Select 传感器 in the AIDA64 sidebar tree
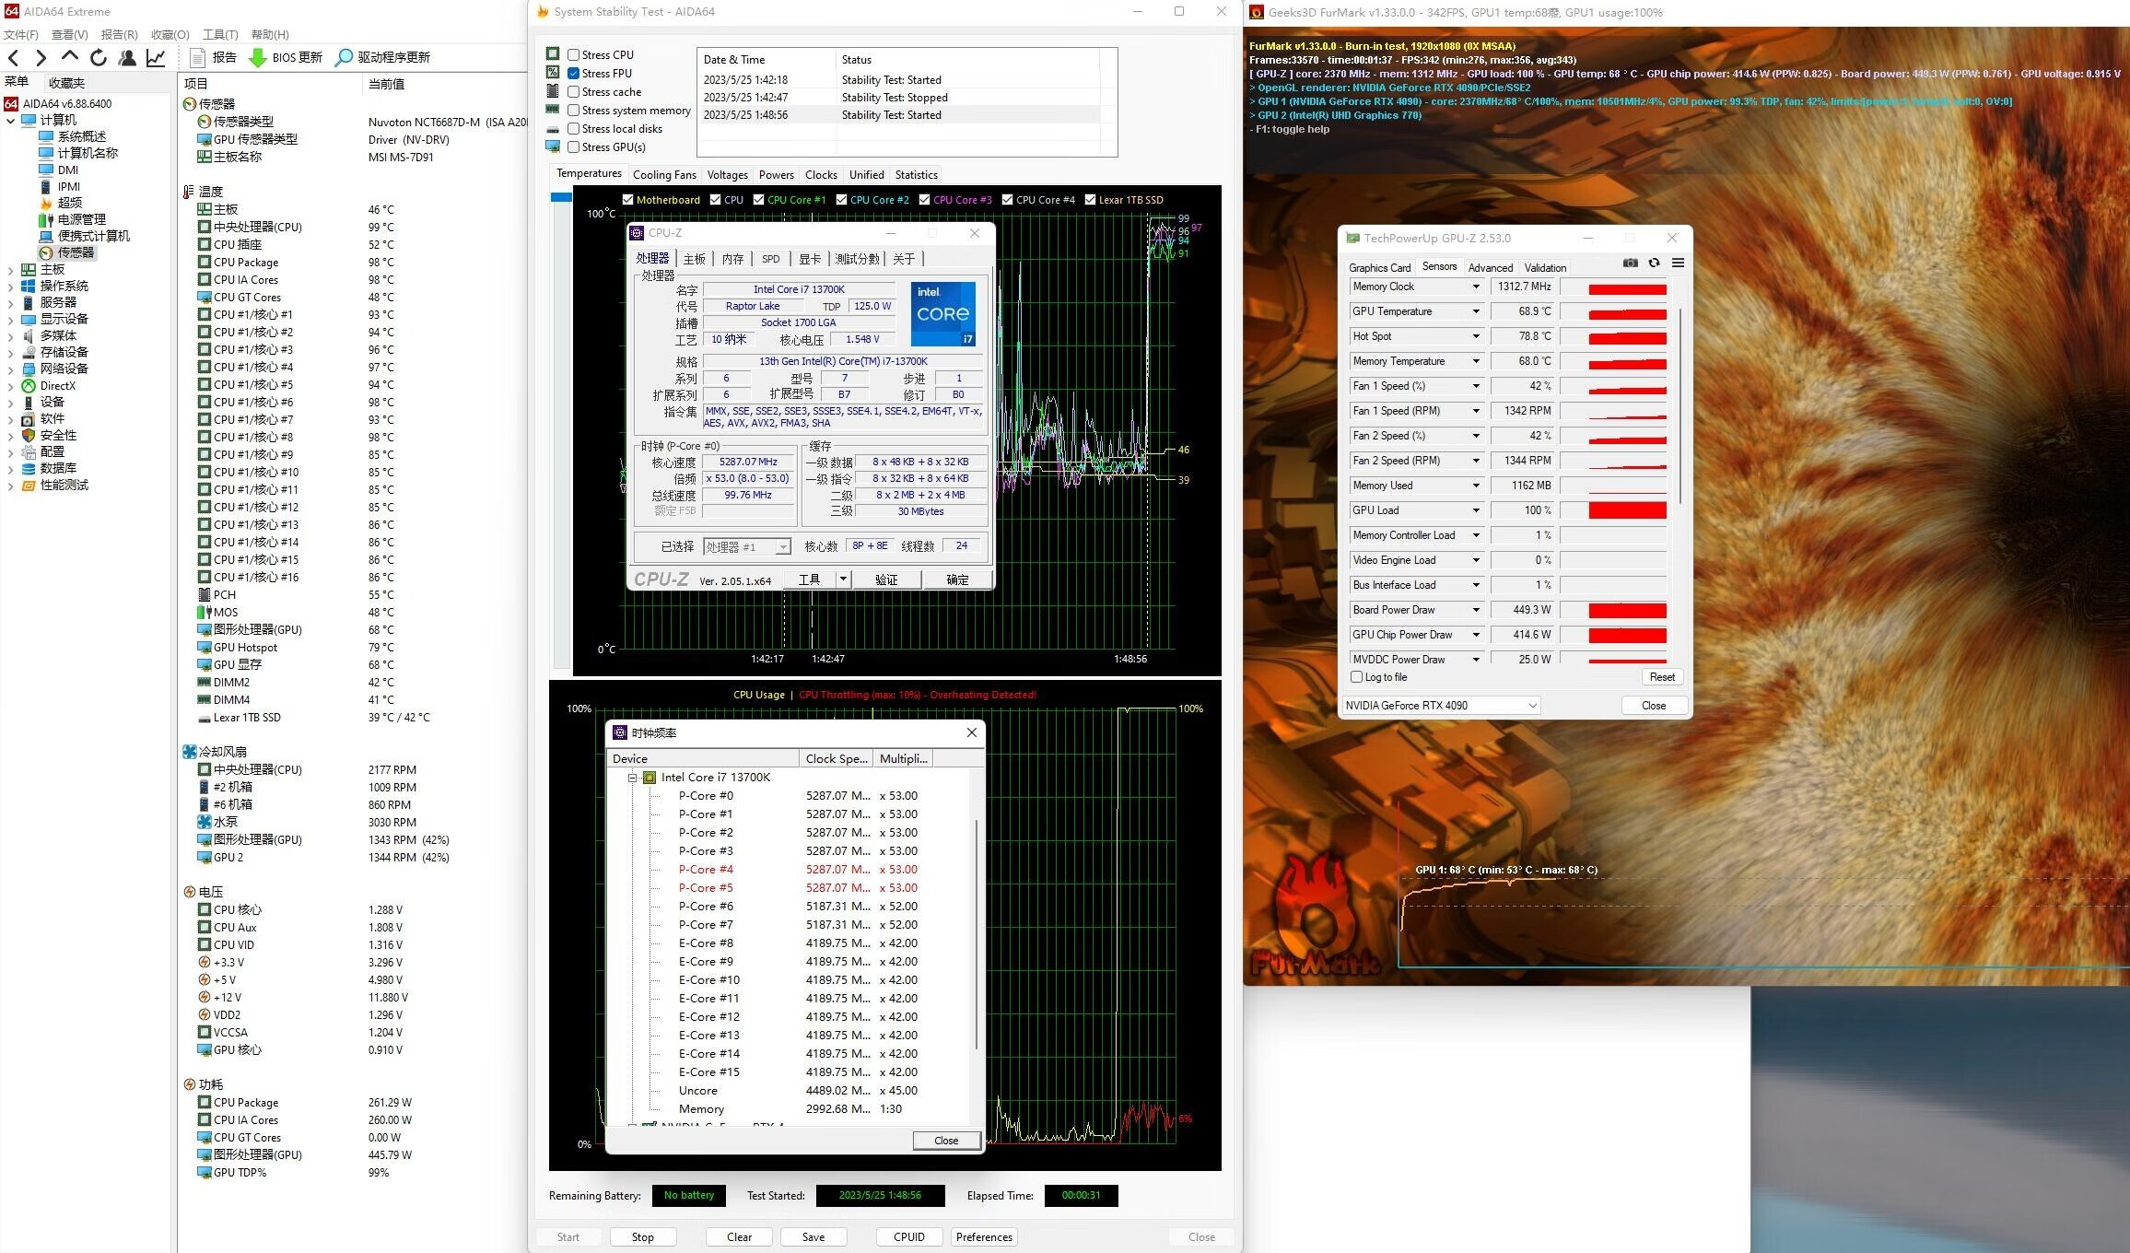Viewport: 2130px width, 1253px height. [76, 252]
